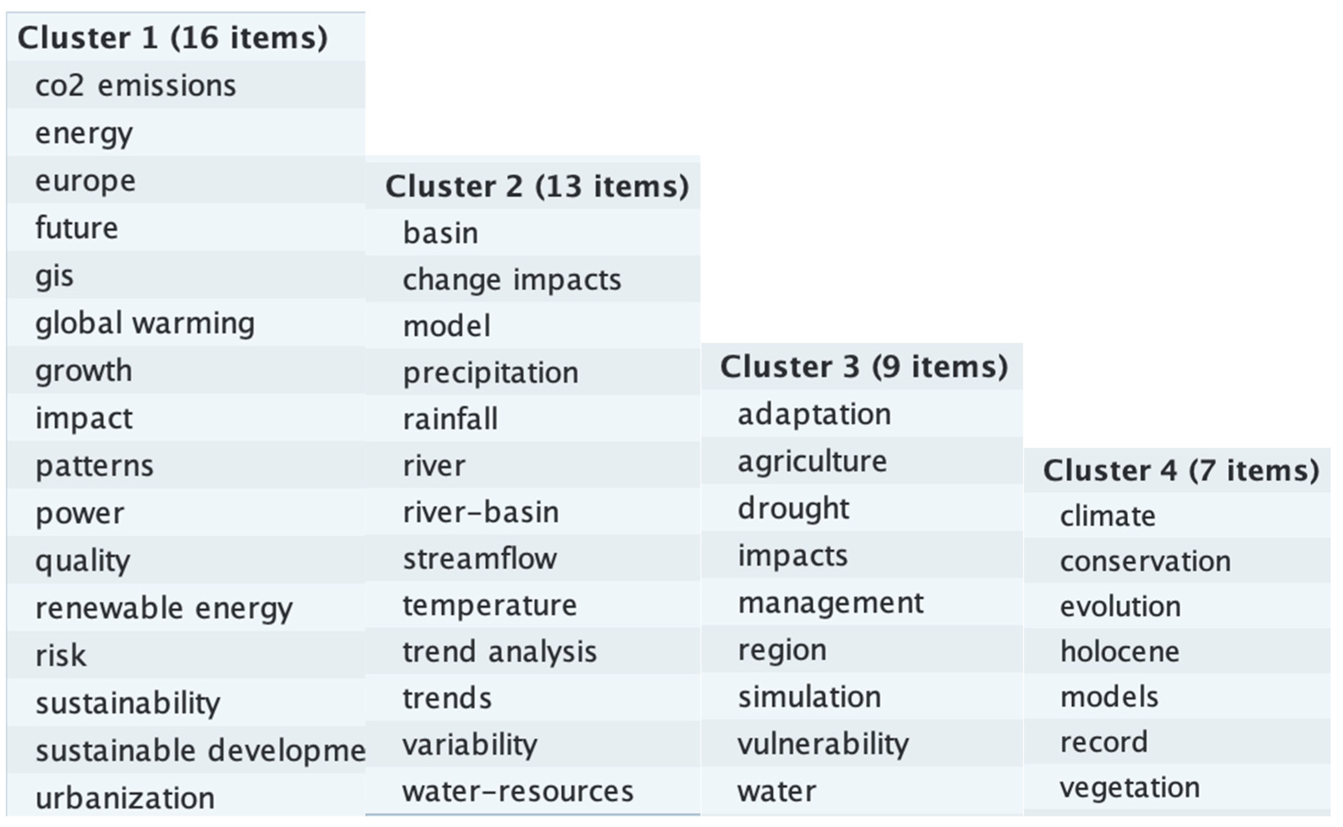Choose the renewable energy item

[x=186, y=608]
